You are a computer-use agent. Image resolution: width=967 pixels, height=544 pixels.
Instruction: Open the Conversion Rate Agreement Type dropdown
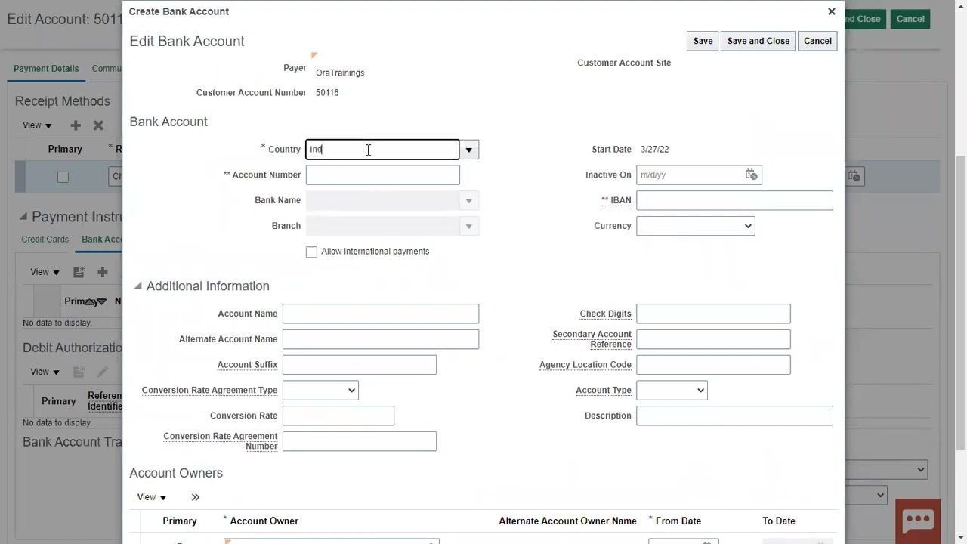click(320, 391)
